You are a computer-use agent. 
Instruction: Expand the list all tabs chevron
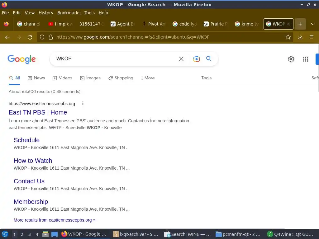[313, 24]
